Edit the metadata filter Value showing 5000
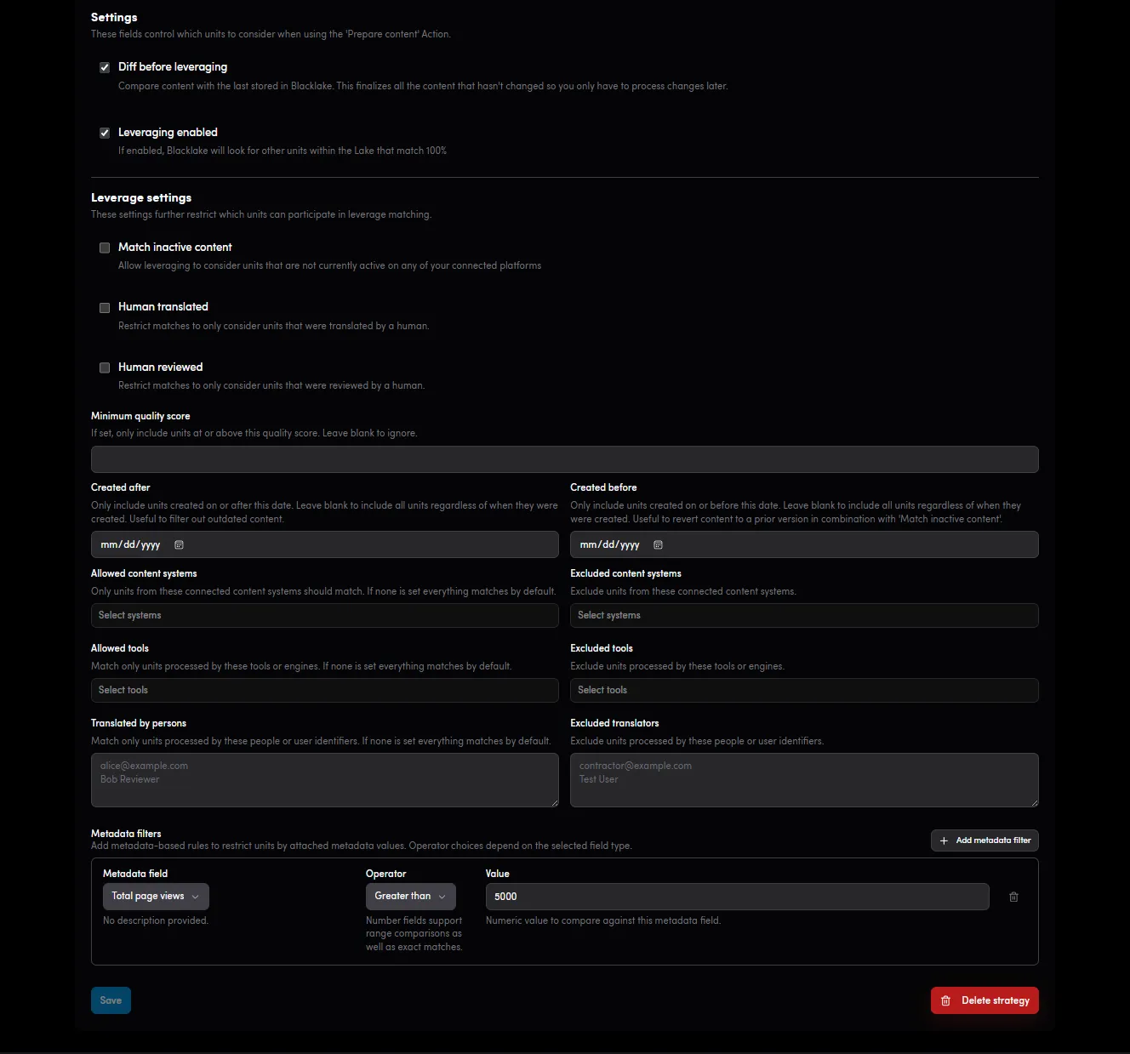Image resolution: width=1130 pixels, height=1054 pixels. pos(736,896)
